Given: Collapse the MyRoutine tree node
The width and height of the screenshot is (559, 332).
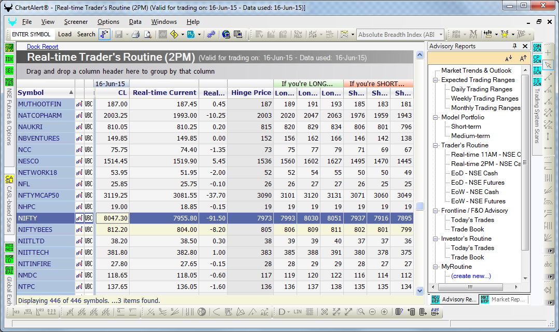Looking at the screenshot, I should (435, 267).
